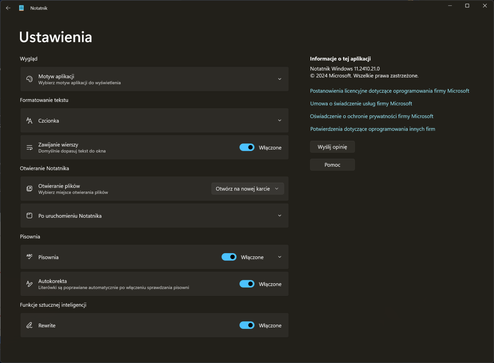The image size is (494, 363).
Task: Click the back arrow in title bar
Action: [8, 8]
